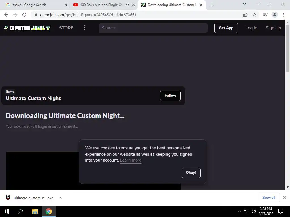Bookmark this page with the star icon

coord(254,15)
